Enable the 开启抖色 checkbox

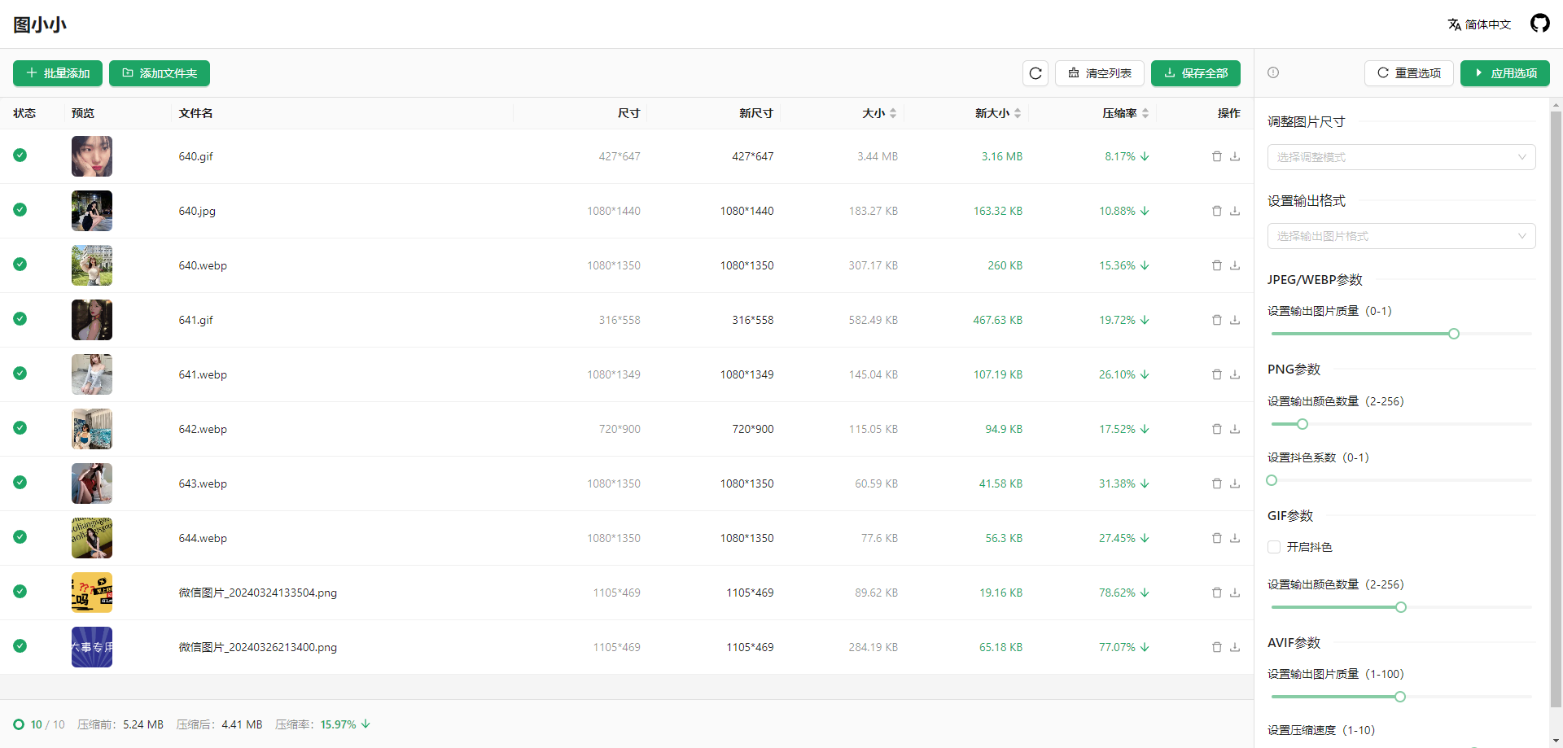pyautogui.click(x=1274, y=547)
